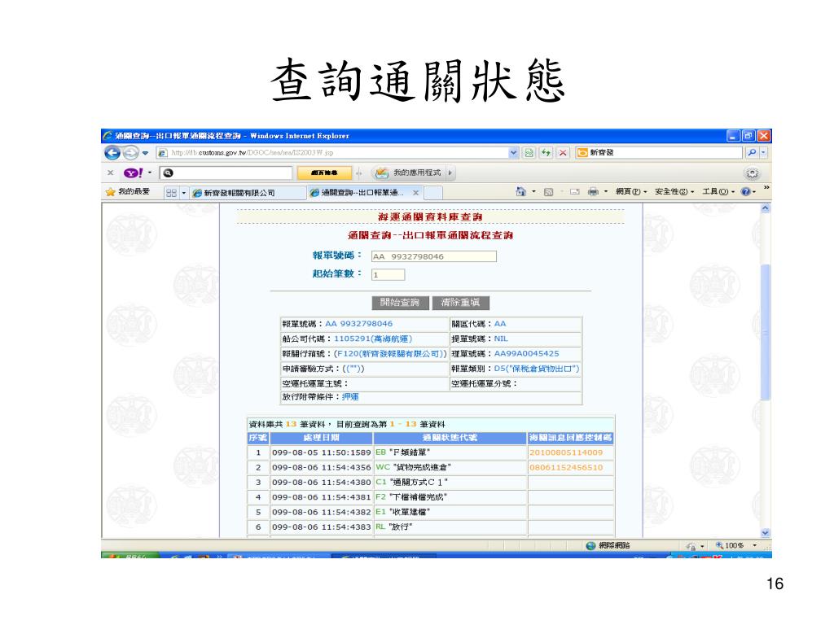Run search with the magnifier icon
Screen dimensions: 834x625
click(x=751, y=152)
